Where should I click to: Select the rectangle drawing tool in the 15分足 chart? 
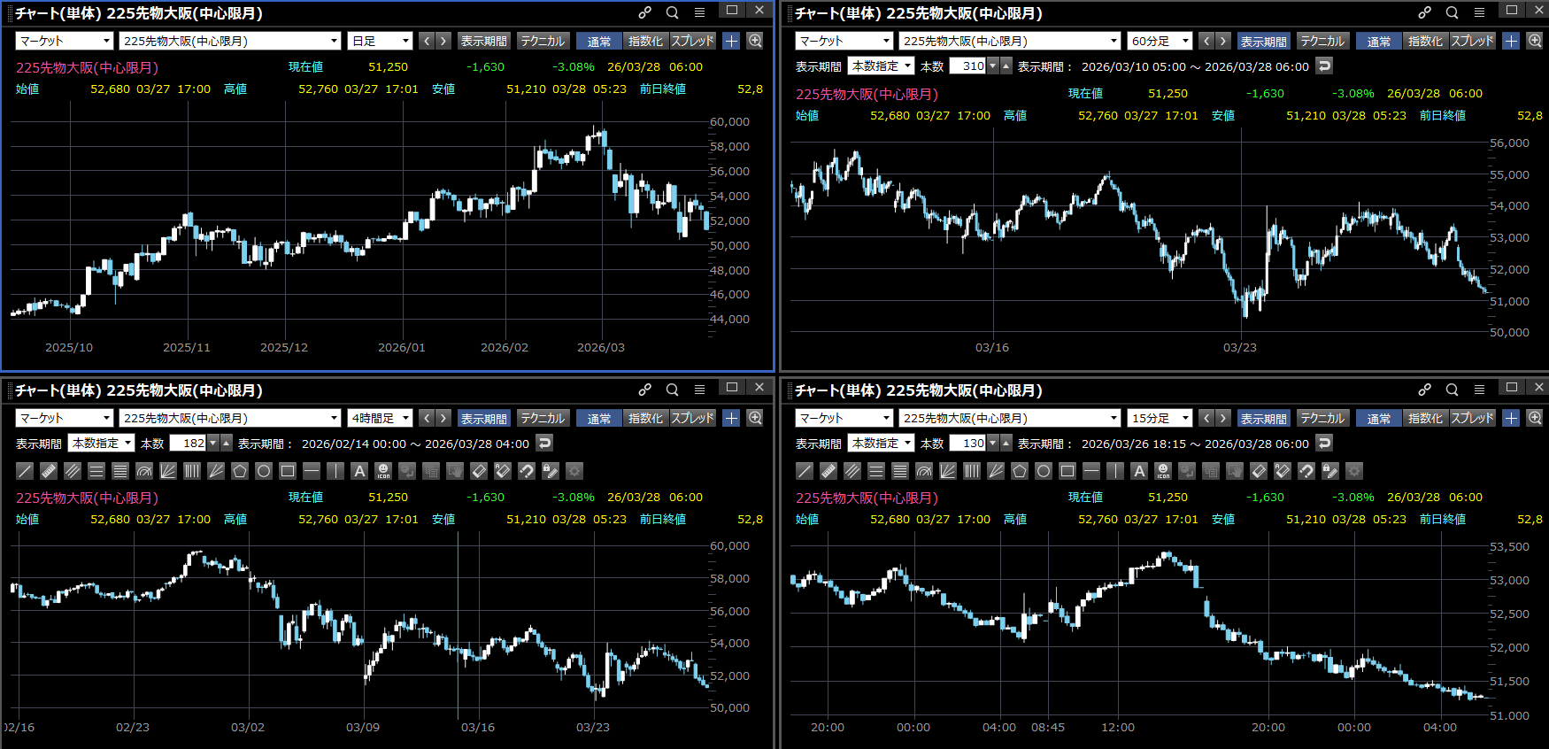click(1067, 471)
